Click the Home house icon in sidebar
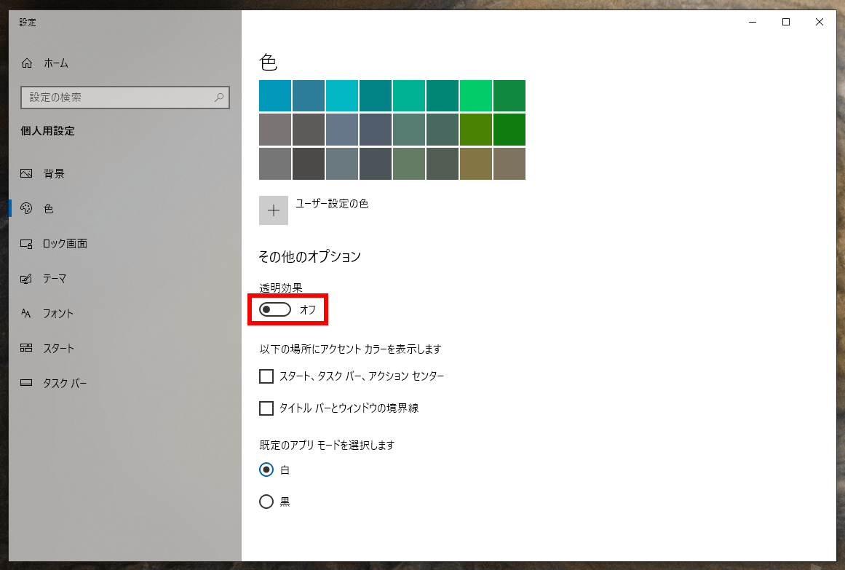 coord(26,63)
